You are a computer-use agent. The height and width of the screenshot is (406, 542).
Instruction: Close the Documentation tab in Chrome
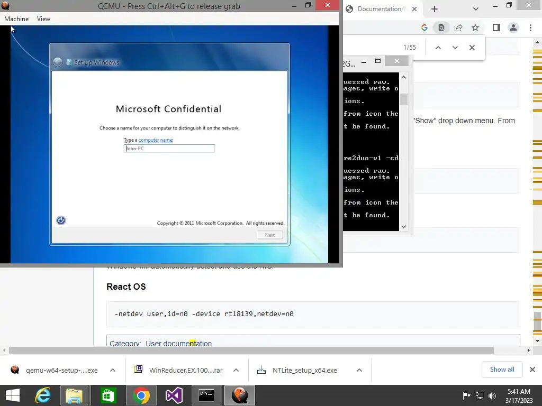pyautogui.click(x=414, y=9)
